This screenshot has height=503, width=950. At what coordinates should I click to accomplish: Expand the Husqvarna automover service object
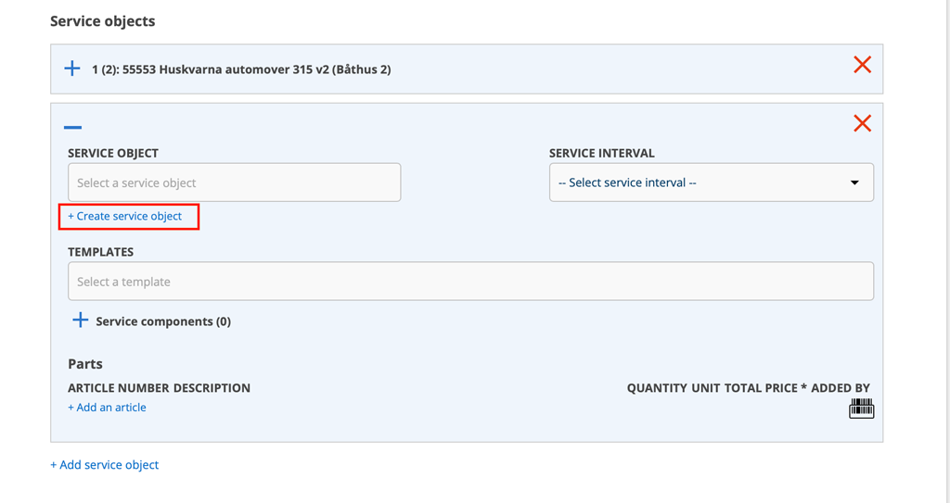click(72, 69)
